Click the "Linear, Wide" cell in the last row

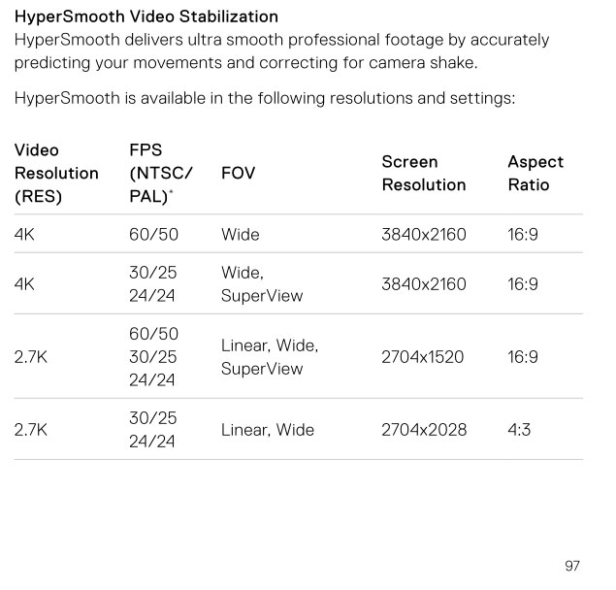268,430
